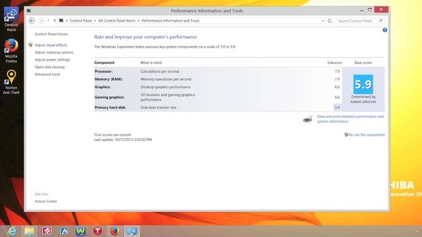
Task: Open disk cleanup link
Action: click(49, 67)
